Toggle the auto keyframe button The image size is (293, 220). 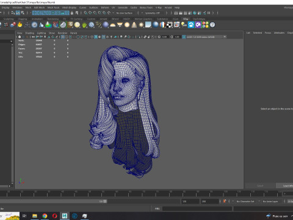225,201
